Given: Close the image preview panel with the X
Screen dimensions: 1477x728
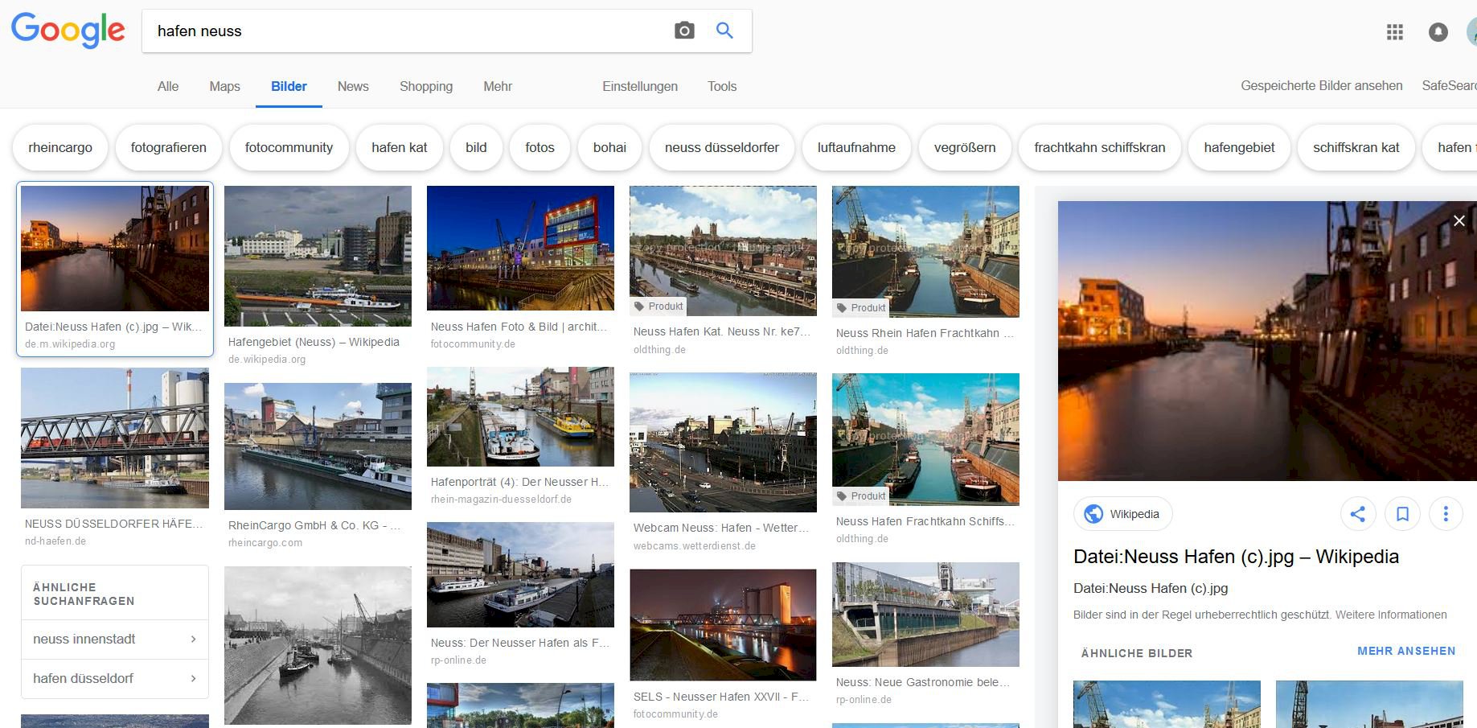Looking at the screenshot, I should point(1459,220).
